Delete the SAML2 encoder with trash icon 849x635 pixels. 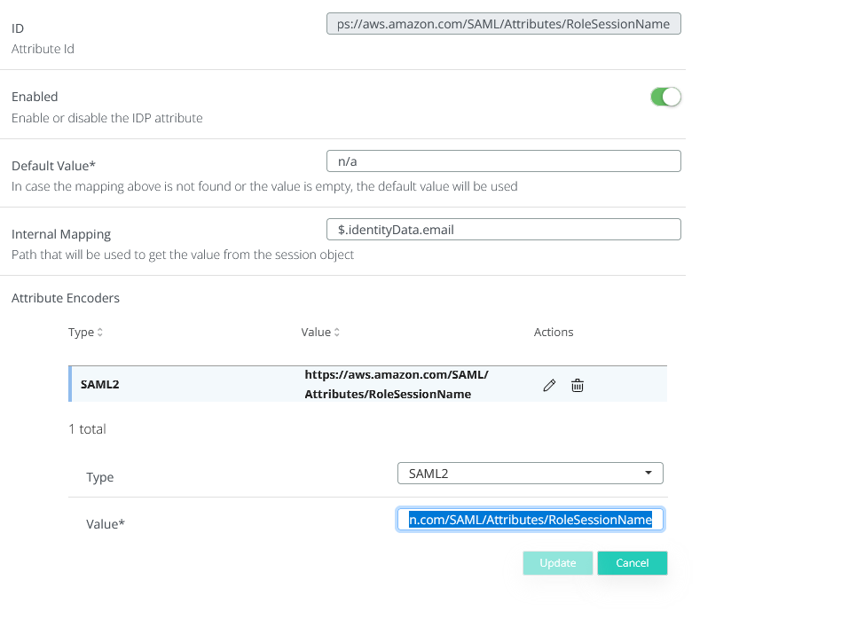point(578,385)
